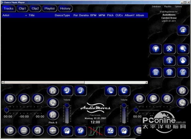Viewport: 191px width, 139px height.
Task: Toggle repeat loop on the right deck
Action: point(182,103)
